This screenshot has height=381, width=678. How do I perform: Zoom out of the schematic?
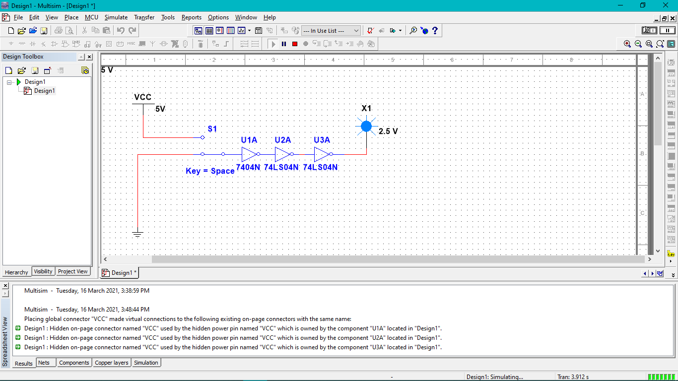(638, 44)
